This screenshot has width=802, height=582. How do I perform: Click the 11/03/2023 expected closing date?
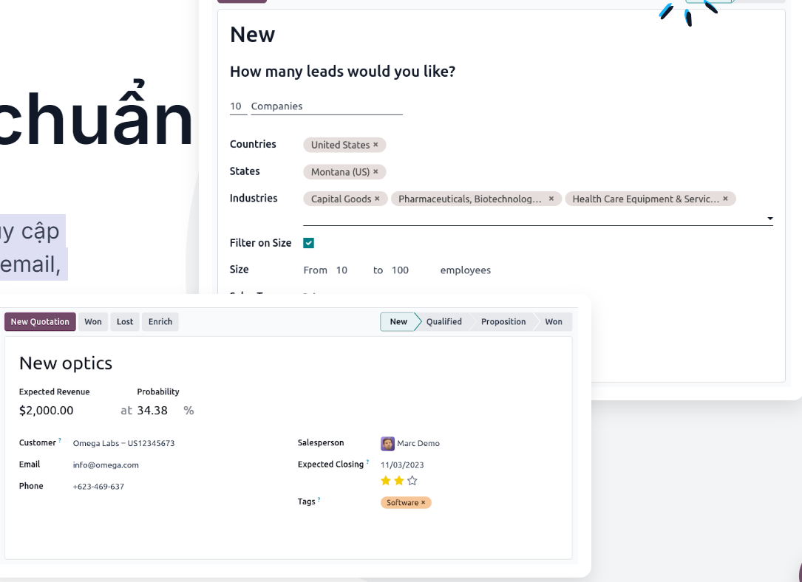click(402, 465)
